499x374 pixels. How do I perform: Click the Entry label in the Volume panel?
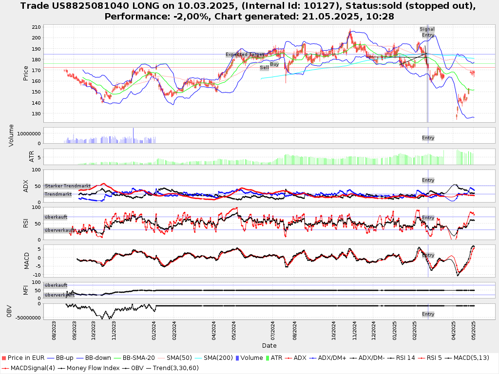pos(428,138)
